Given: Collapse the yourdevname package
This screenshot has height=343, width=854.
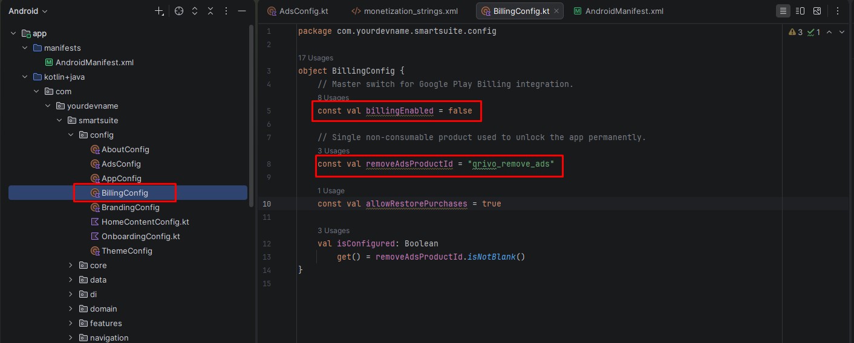Looking at the screenshot, I should coord(48,106).
